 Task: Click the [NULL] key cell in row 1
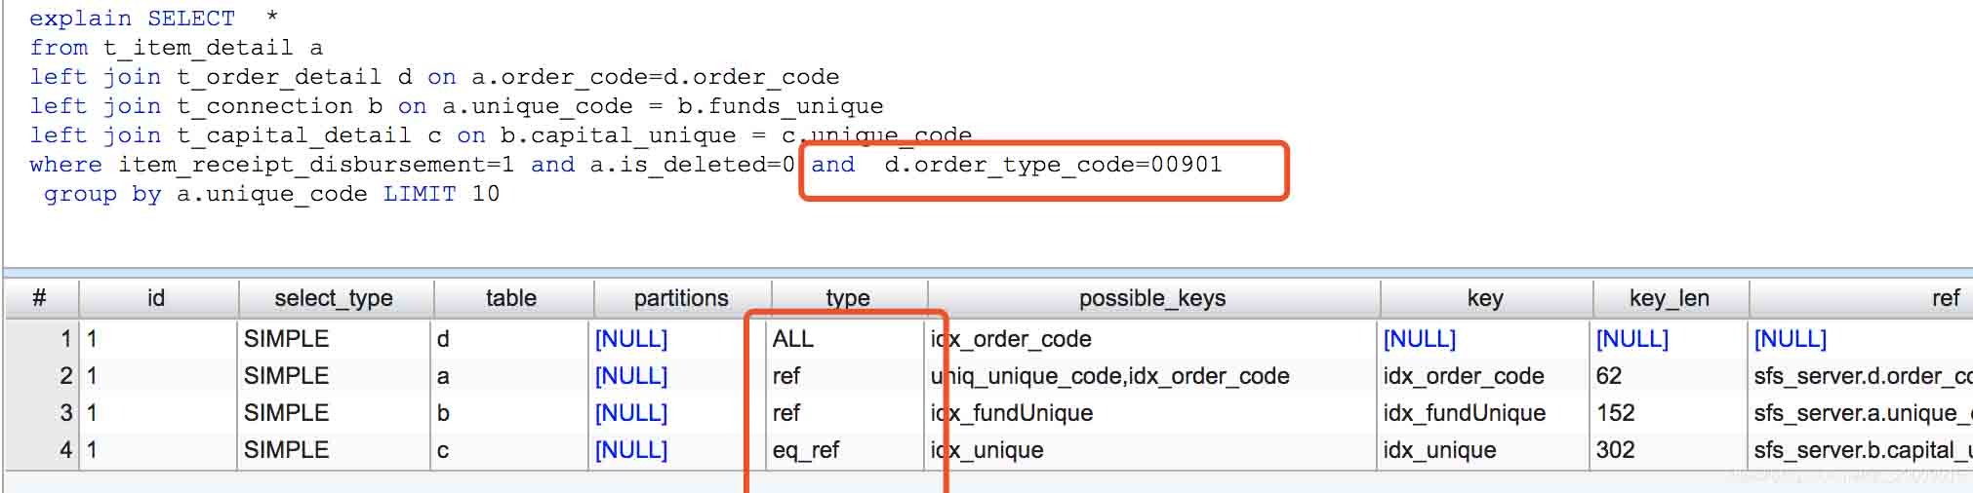pos(1419,339)
